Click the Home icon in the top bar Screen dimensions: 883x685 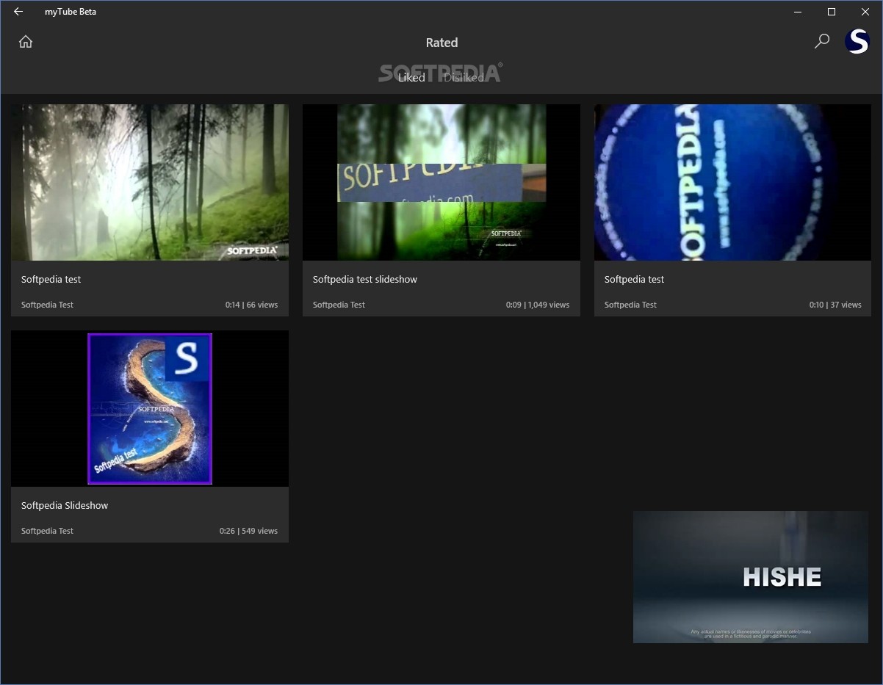(x=25, y=42)
